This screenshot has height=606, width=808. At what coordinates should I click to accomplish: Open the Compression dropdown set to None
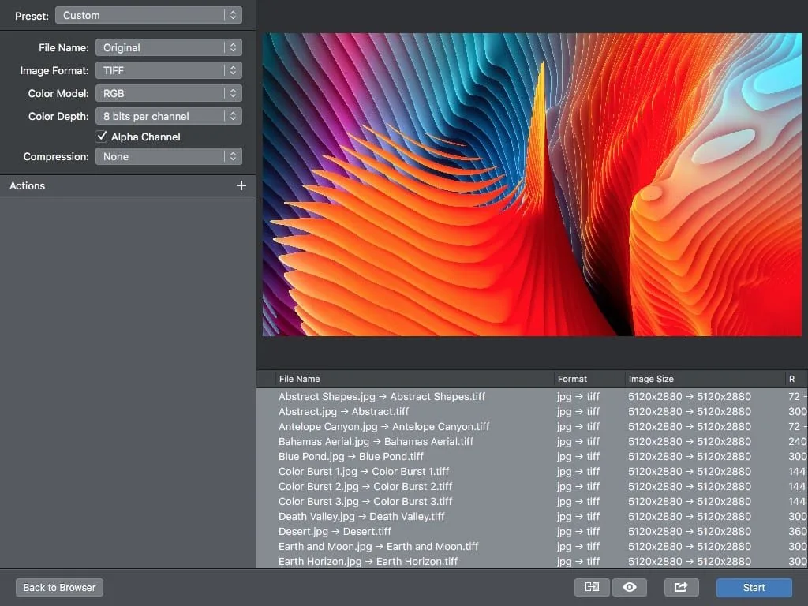click(x=168, y=156)
